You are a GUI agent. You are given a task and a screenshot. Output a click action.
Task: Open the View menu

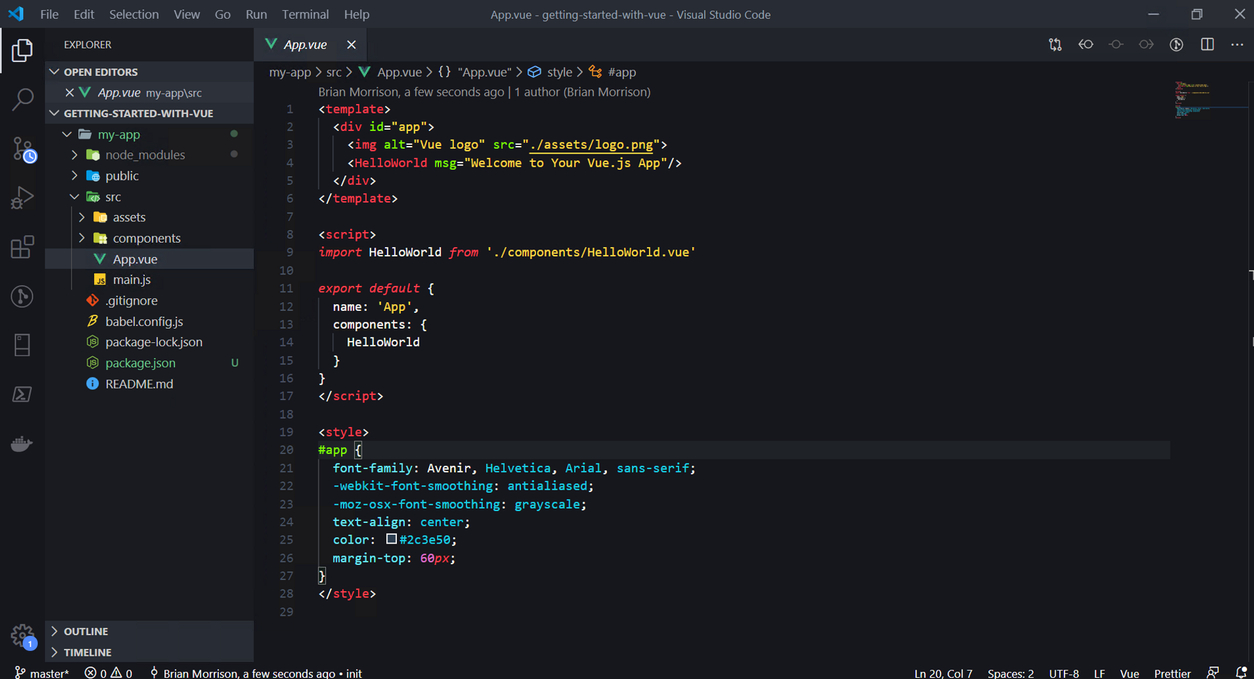(186, 14)
